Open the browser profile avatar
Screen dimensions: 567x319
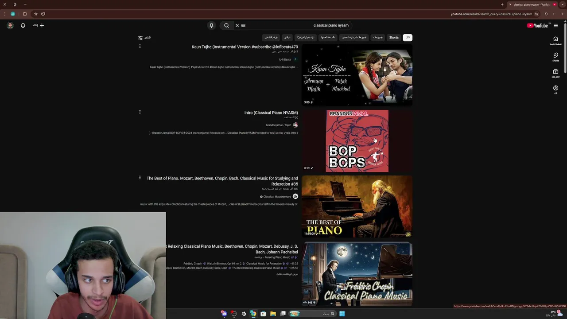13,14
